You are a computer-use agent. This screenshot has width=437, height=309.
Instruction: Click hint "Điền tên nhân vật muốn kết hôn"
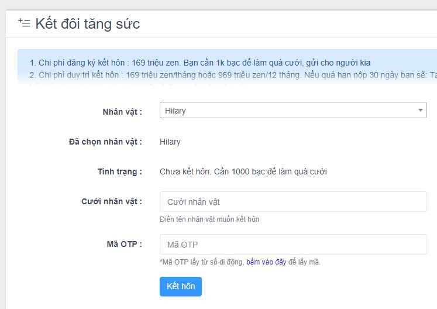point(209,219)
